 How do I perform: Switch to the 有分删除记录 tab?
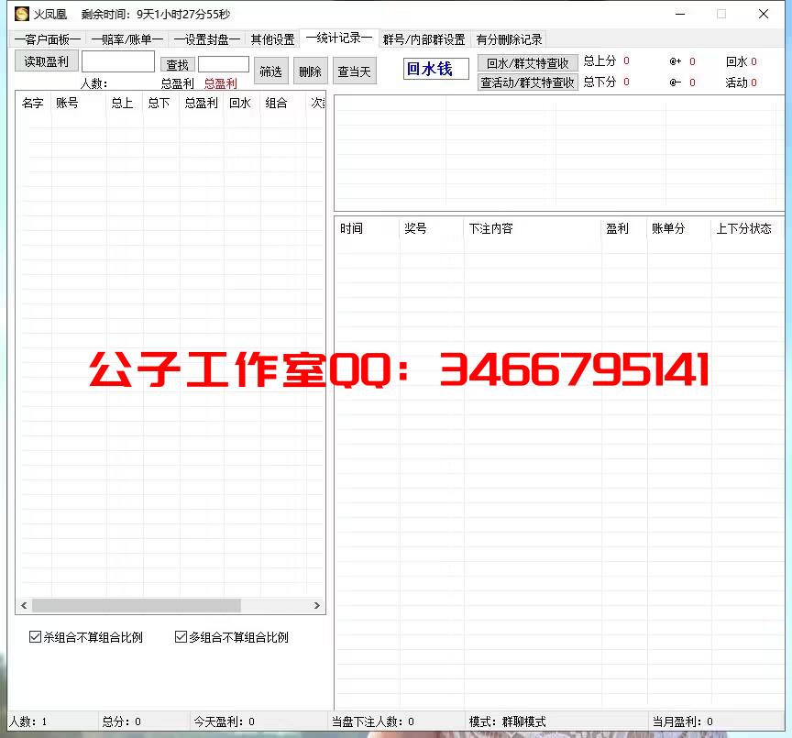click(509, 39)
